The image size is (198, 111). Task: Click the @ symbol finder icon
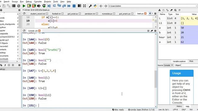tap(19, 6)
